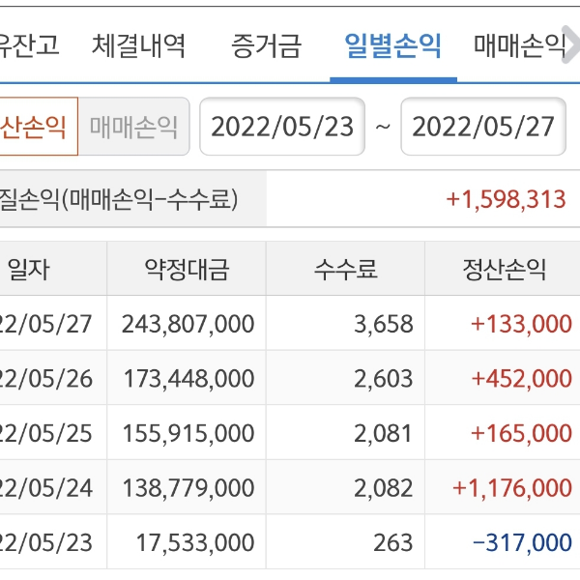Open the partially visible 유잔고 tab
The image size is (580, 580).
click(x=29, y=44)
